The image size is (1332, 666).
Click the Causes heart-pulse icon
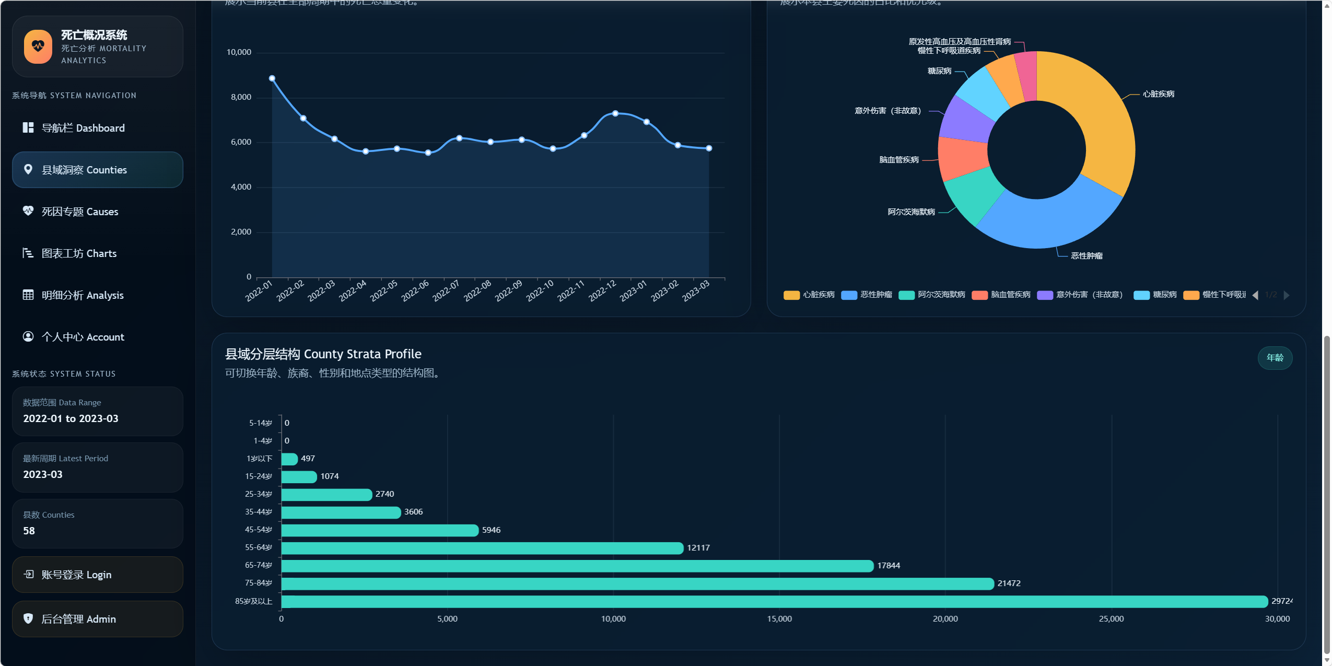pyautogui.click(x=28, y=211)
